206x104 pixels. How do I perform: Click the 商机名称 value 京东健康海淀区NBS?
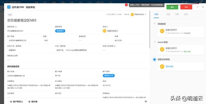pos(15,31)
